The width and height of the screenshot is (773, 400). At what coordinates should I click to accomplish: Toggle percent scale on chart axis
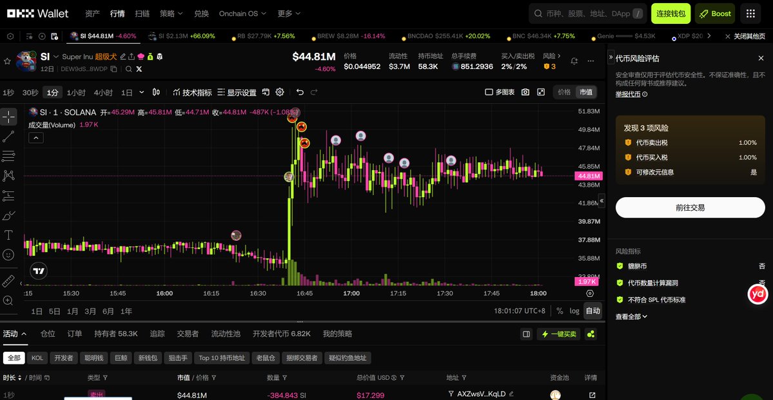[x=560, y=311]
